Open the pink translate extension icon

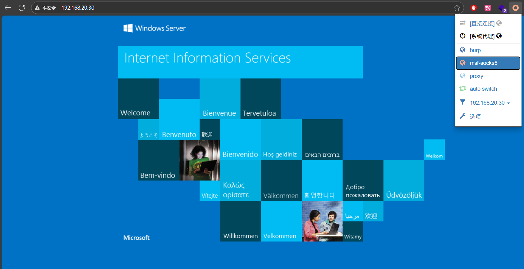pyautogui.click(x=488, y=8)
